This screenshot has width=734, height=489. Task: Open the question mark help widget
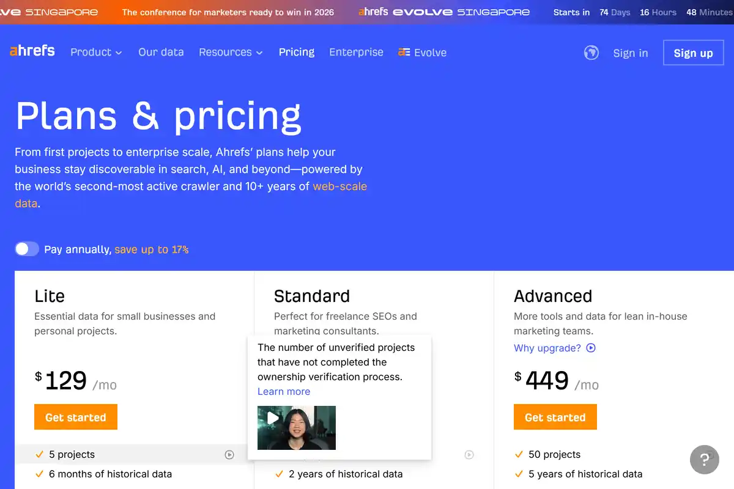coord(704,460)
